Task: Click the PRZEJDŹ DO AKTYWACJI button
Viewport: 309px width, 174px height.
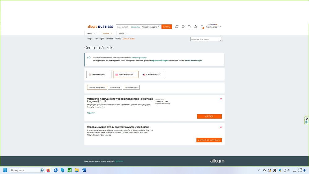Action: coord(209,140)
